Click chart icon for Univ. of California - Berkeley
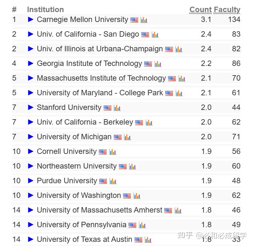This screenshot has width=253, height=246. coord(149,123)
